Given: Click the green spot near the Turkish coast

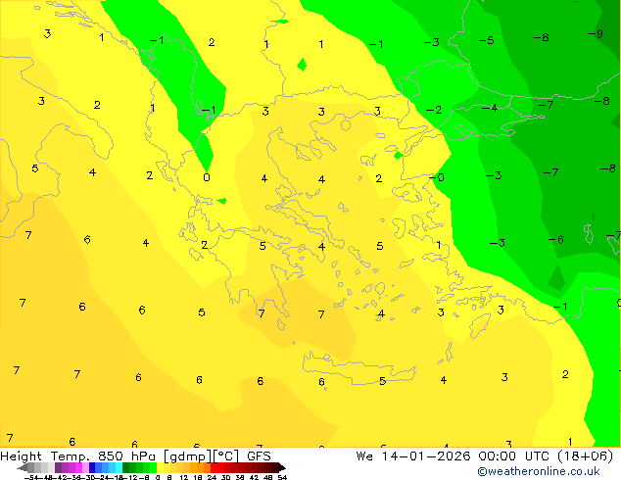Looking at the screenshot, I should click(x=398, y=155).
